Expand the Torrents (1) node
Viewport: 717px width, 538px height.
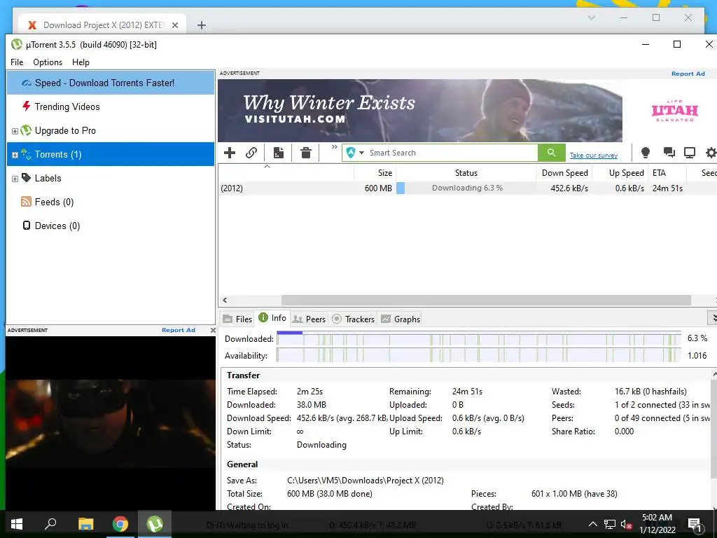coord(15,155)
